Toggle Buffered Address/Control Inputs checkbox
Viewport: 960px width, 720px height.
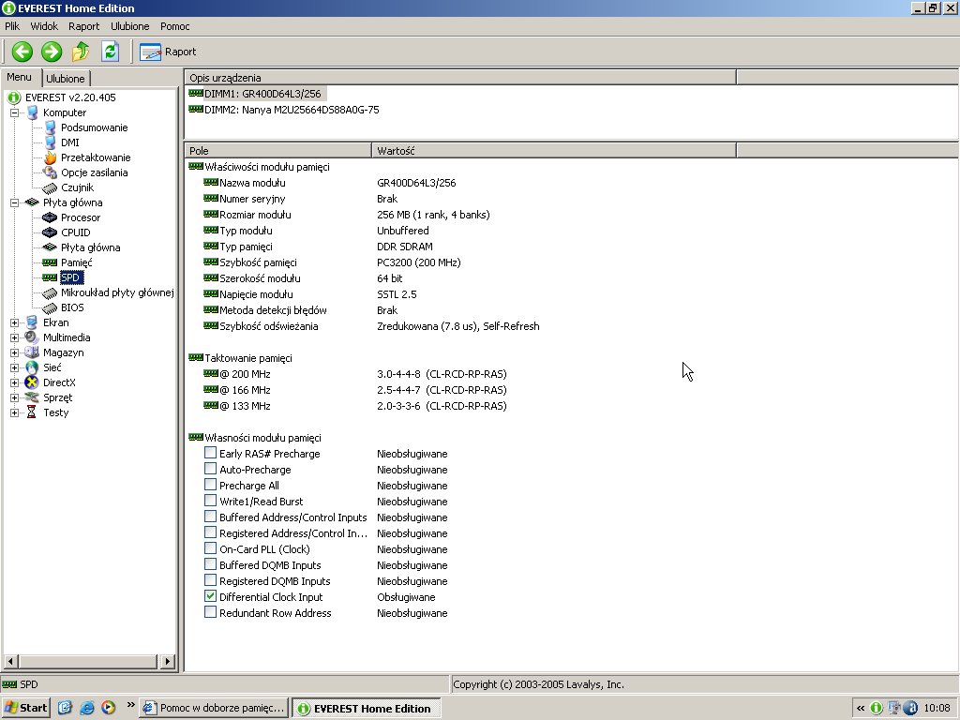pos(210,517)
